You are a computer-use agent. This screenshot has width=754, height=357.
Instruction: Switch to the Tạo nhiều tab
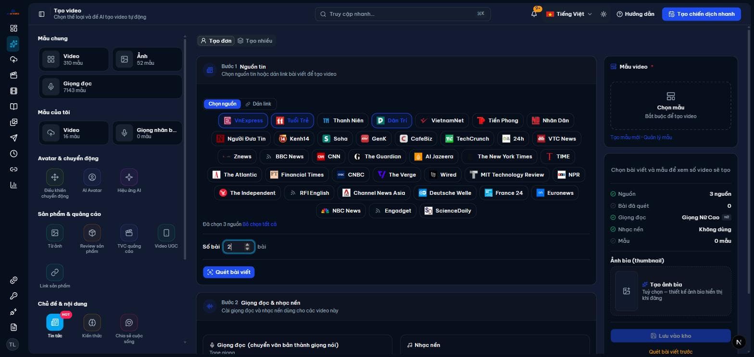coord(255,41)
